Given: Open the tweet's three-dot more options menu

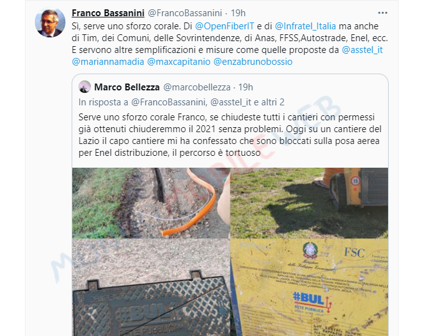Looking at the screenshot, I should click(x=382, y=13).
